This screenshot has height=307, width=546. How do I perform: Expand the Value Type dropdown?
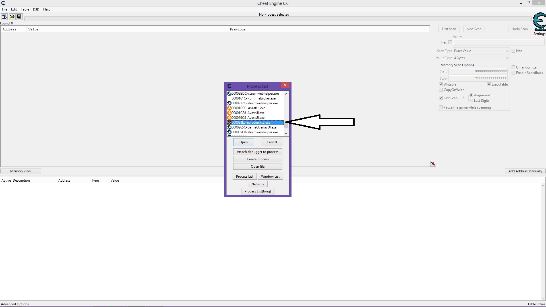coord(481,58)
